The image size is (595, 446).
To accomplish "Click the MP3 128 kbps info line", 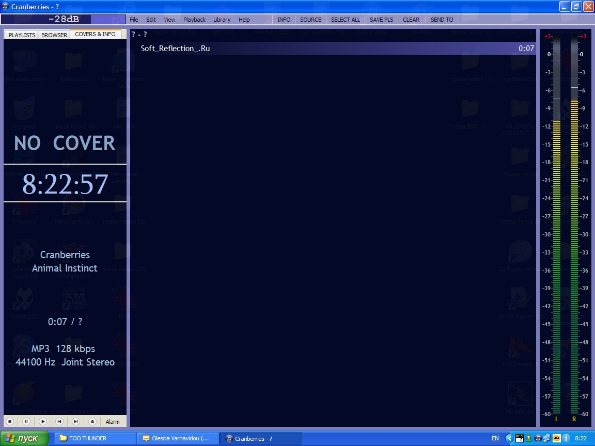I will pyautogui.click(x=63, y=349).
